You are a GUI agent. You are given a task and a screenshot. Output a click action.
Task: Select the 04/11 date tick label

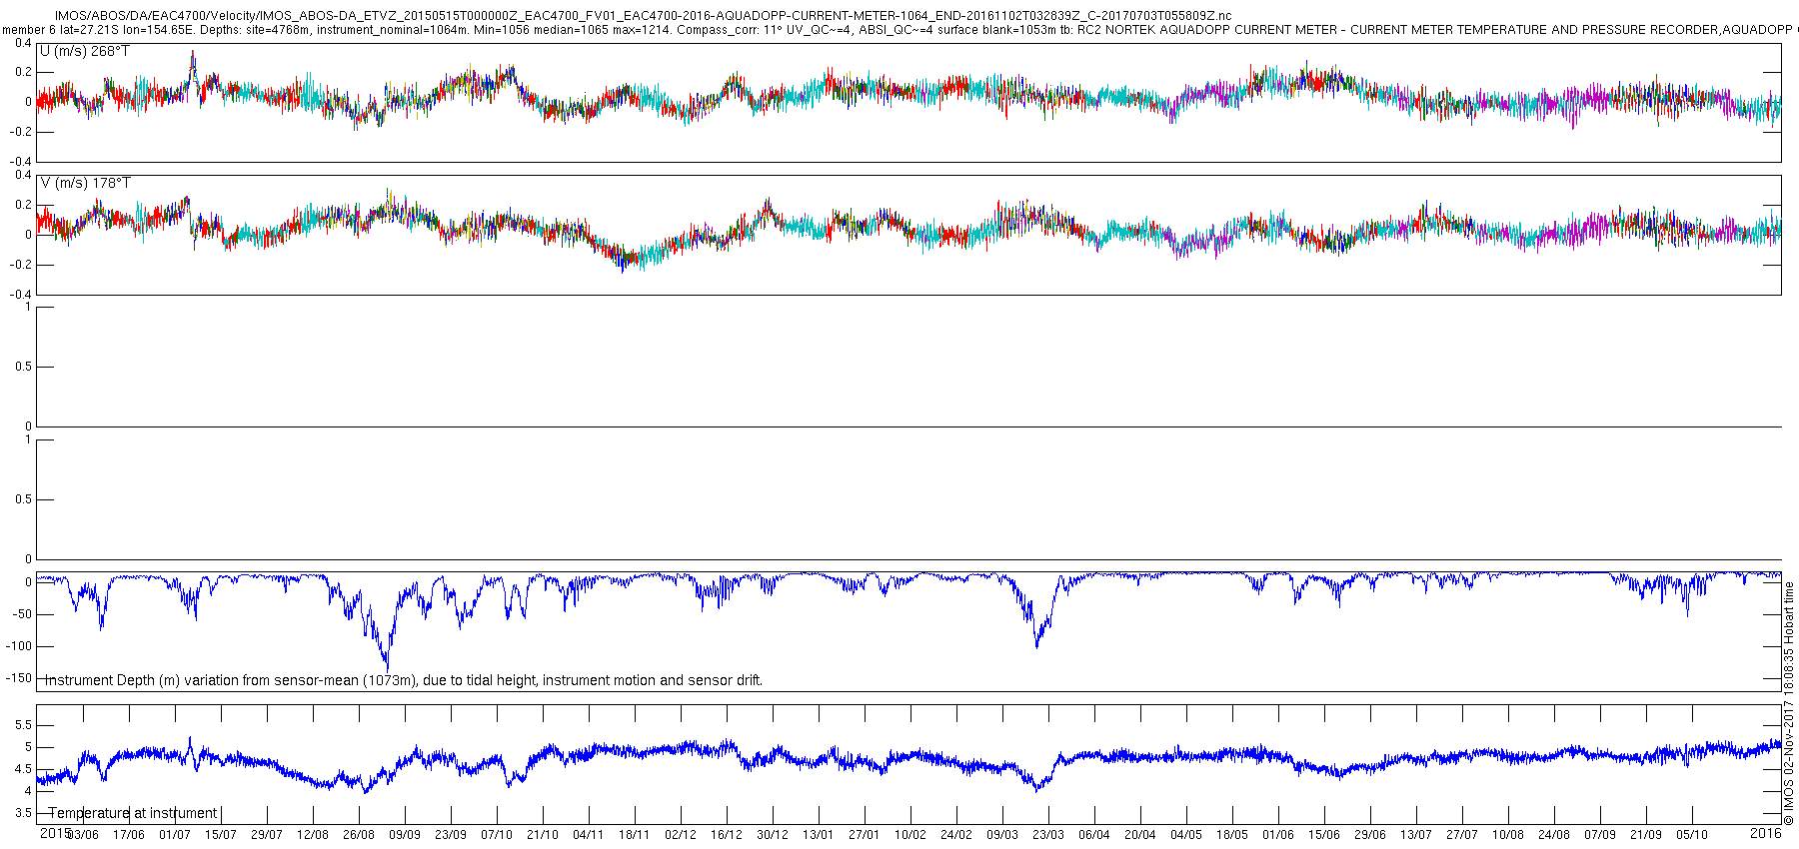click(589, 835)
